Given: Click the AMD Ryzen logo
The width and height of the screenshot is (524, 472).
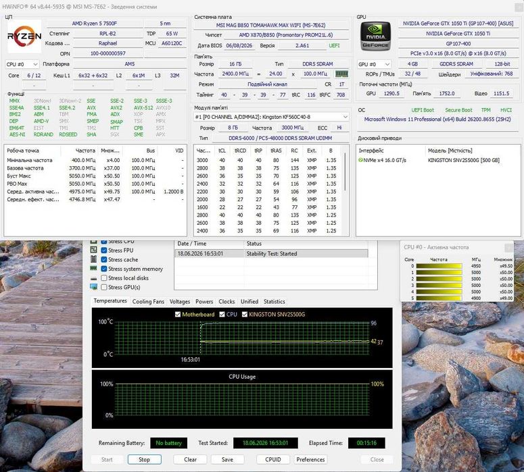Looking at the screenshot, I should (x=24, y=36).
